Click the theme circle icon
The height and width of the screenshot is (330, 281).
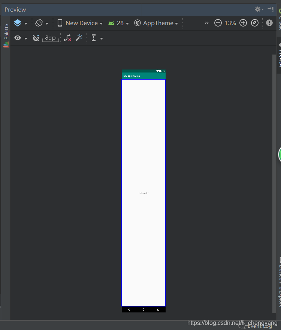pos(138,23)
